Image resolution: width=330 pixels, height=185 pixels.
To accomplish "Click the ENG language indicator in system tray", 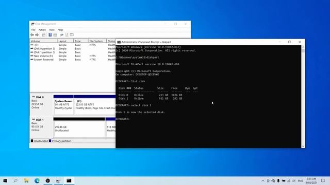I will click(300, 181).
